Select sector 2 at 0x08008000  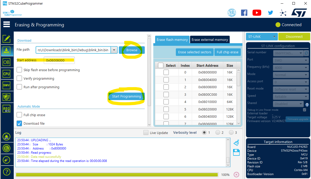pyautogui.click(x=166, y=87)
